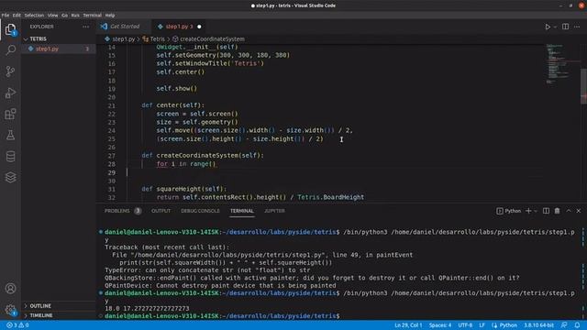The width and height of the screenshot is (587, 330).
Task: Open the Help menu
Action: click(110, 16)
